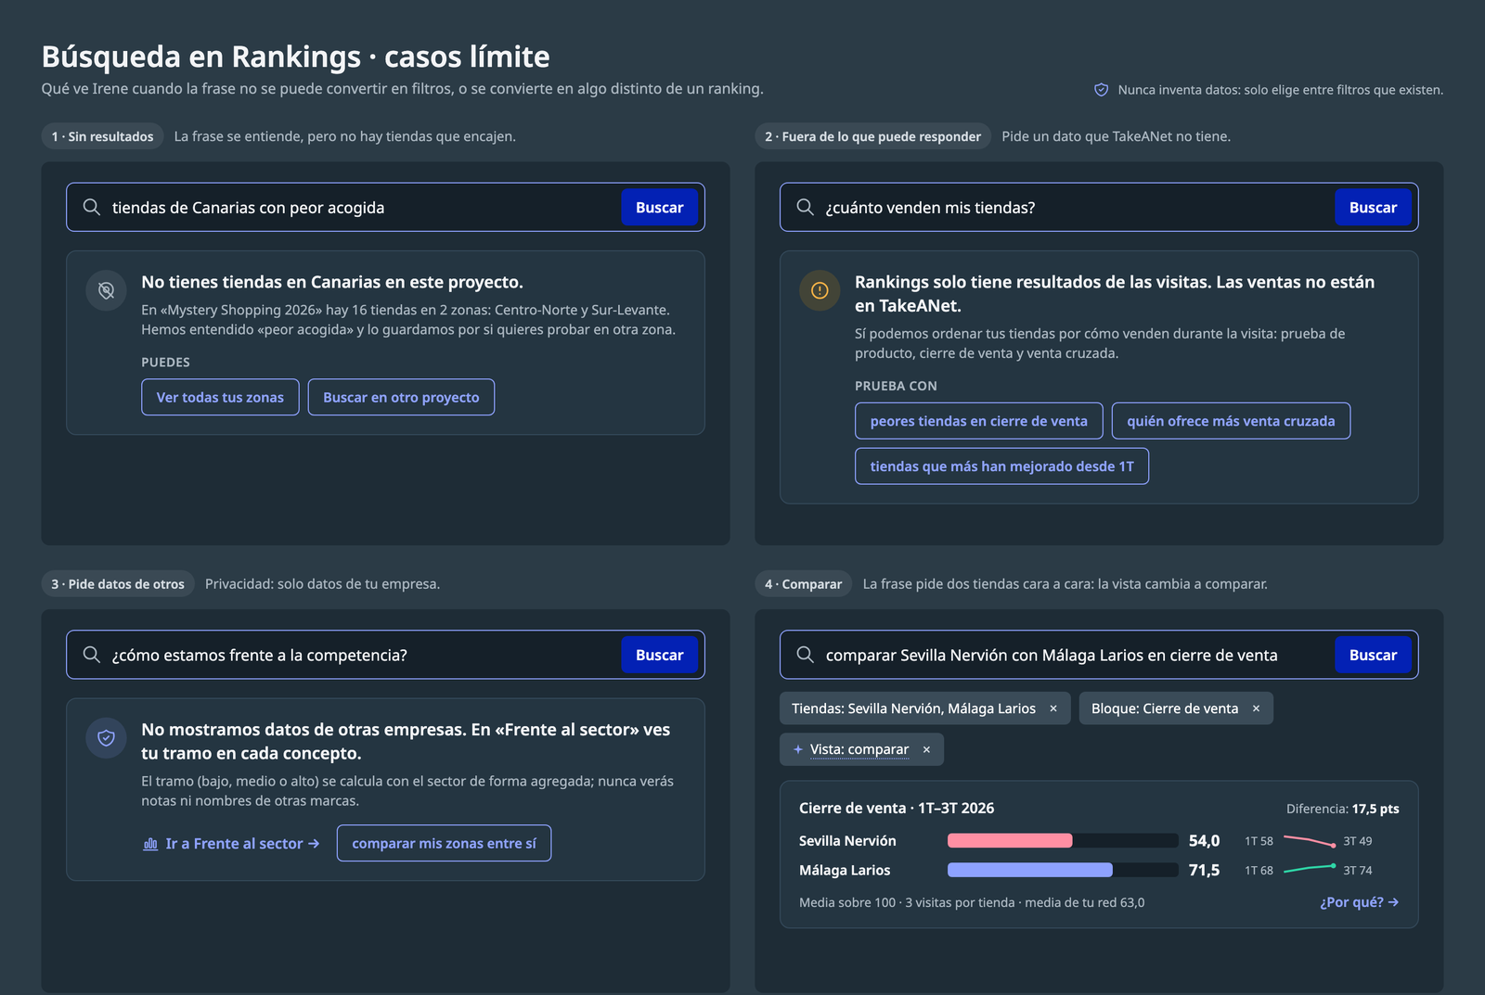
Task: Select suggestion 'peores tiendas en cierre de venta'
Action: pyautogui.click(x=978, y=421)
